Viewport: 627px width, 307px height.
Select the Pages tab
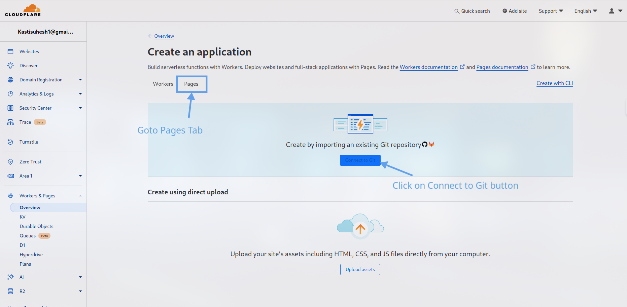pyautogui.click(x=191, y=84)
